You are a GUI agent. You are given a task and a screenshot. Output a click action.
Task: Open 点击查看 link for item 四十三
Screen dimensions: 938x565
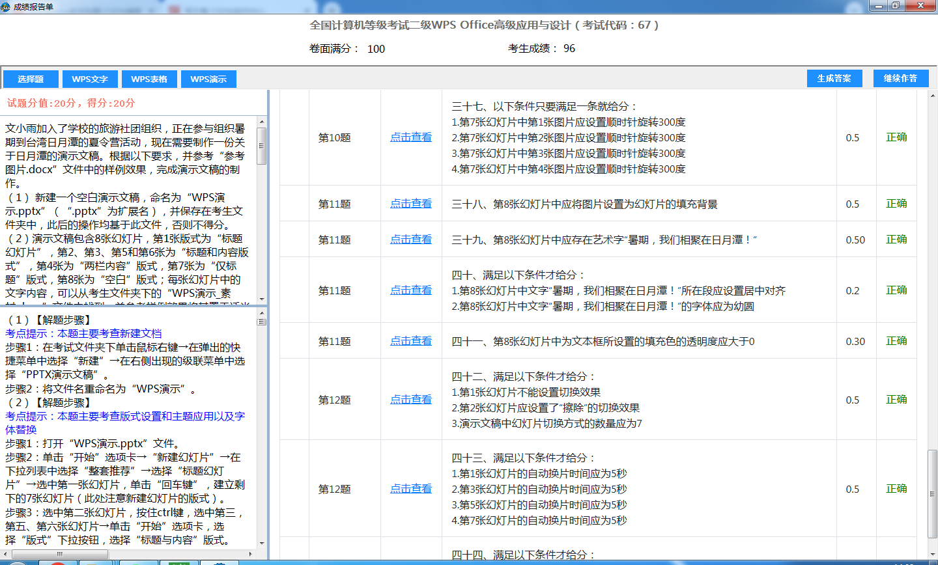411,489
